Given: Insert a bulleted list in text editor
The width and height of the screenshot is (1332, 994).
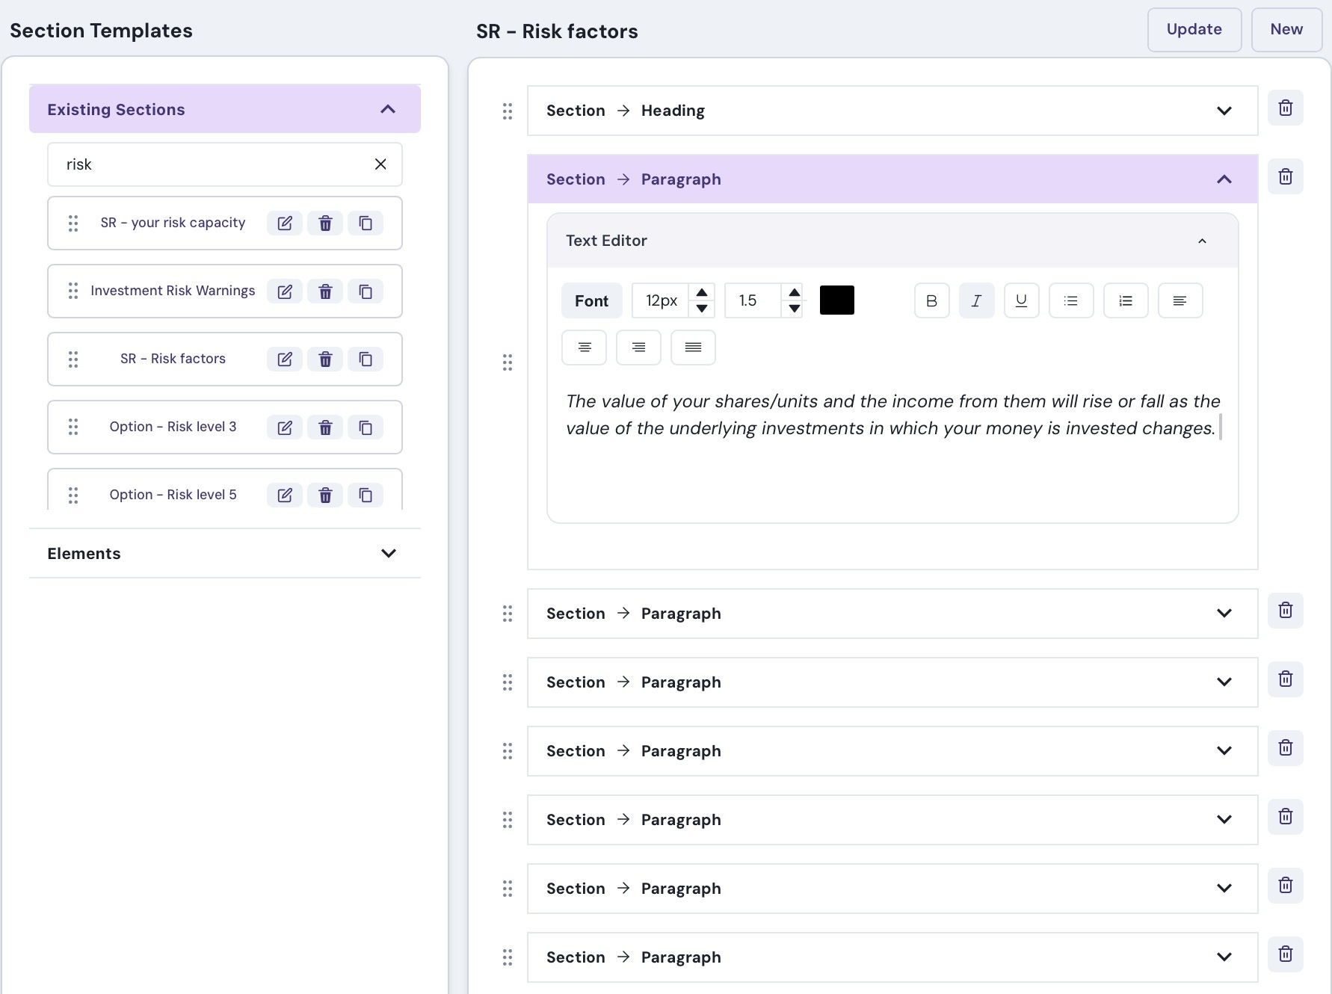Looking at the screenshot, I should [1070, 300].
